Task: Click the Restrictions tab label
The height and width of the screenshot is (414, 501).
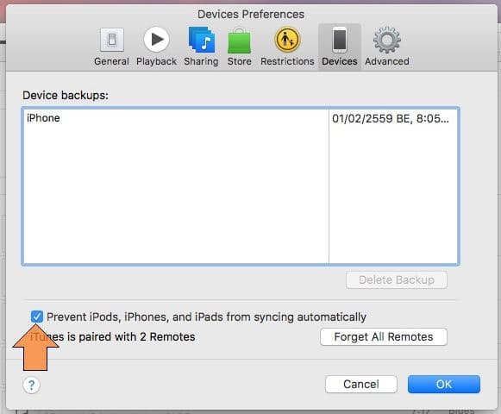Action: click(x=287, y=61)
